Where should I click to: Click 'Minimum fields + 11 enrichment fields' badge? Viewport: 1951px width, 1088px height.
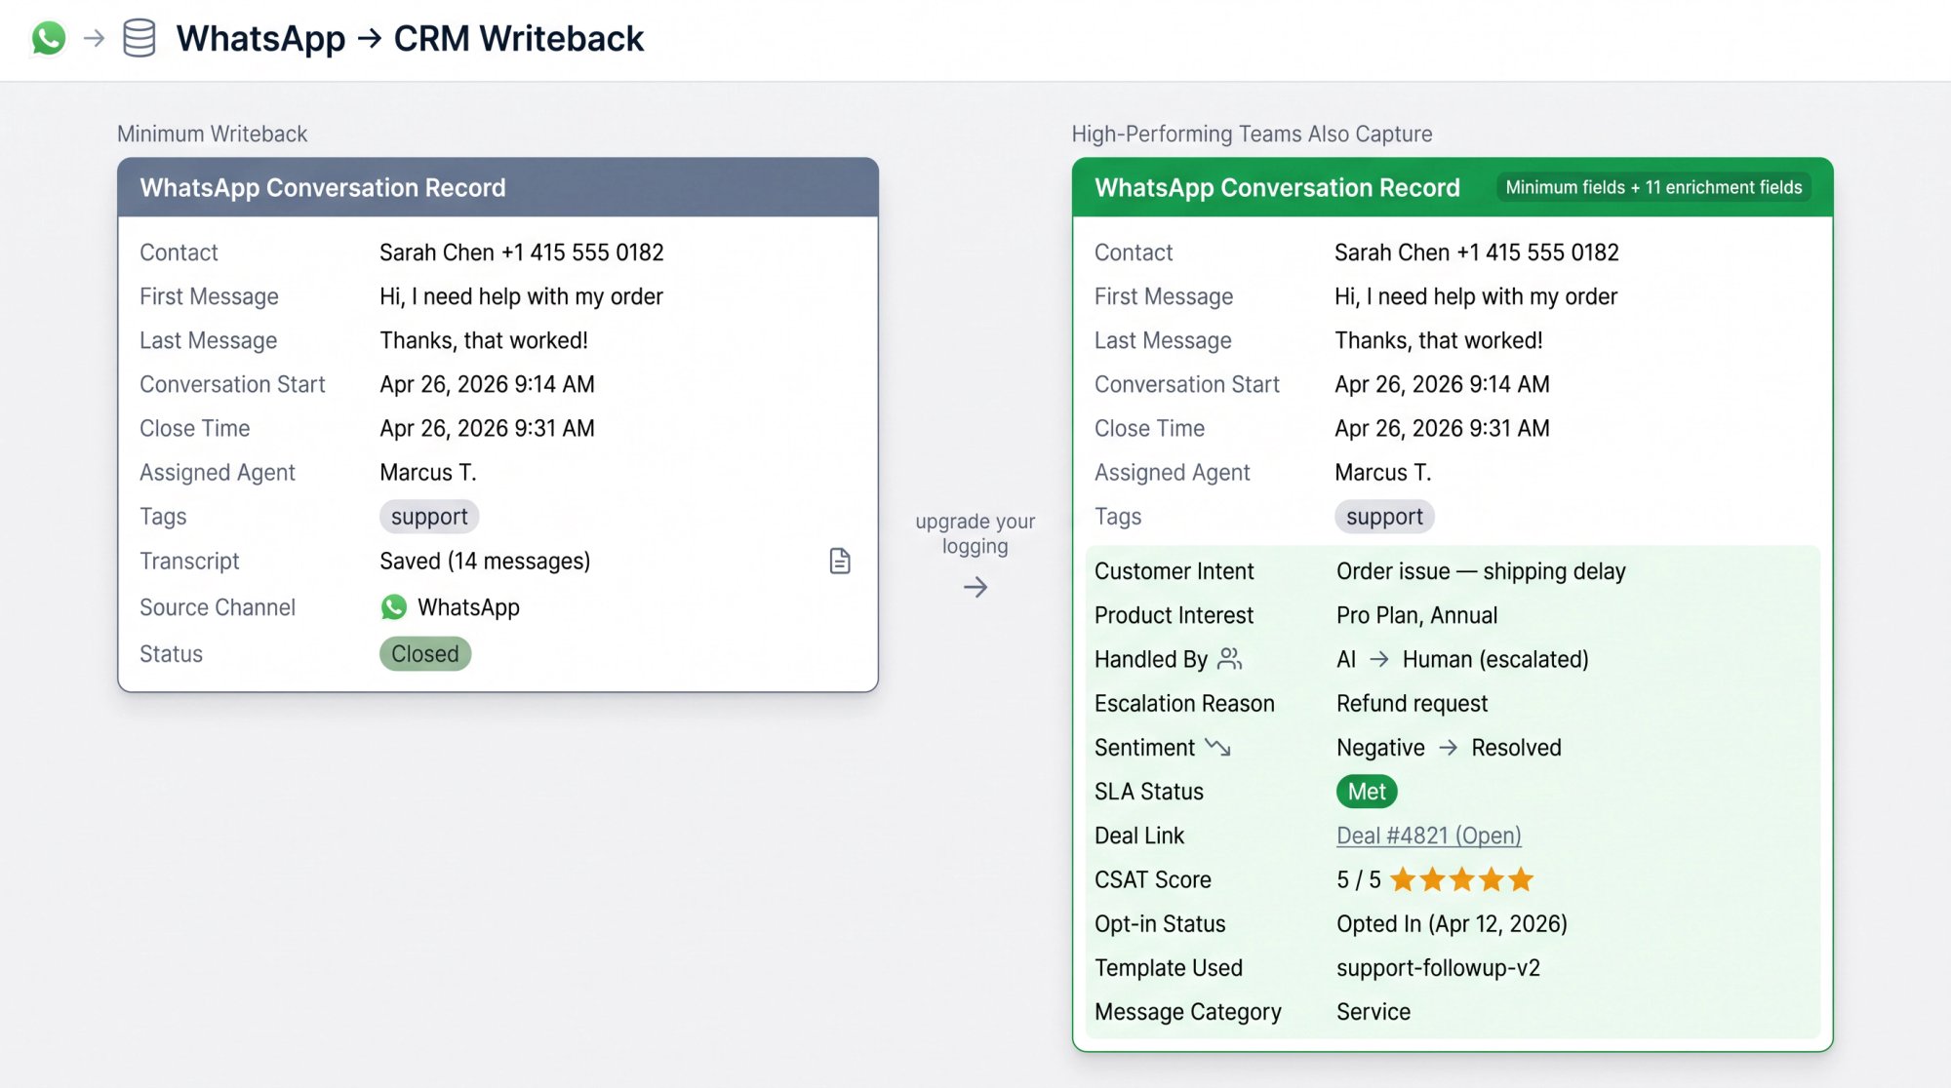pyautogui.click(x=1653, y=187)
